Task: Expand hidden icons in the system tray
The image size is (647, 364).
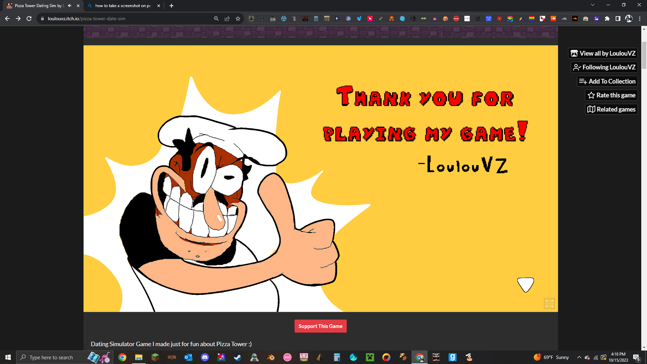Action: click(579, 357)
